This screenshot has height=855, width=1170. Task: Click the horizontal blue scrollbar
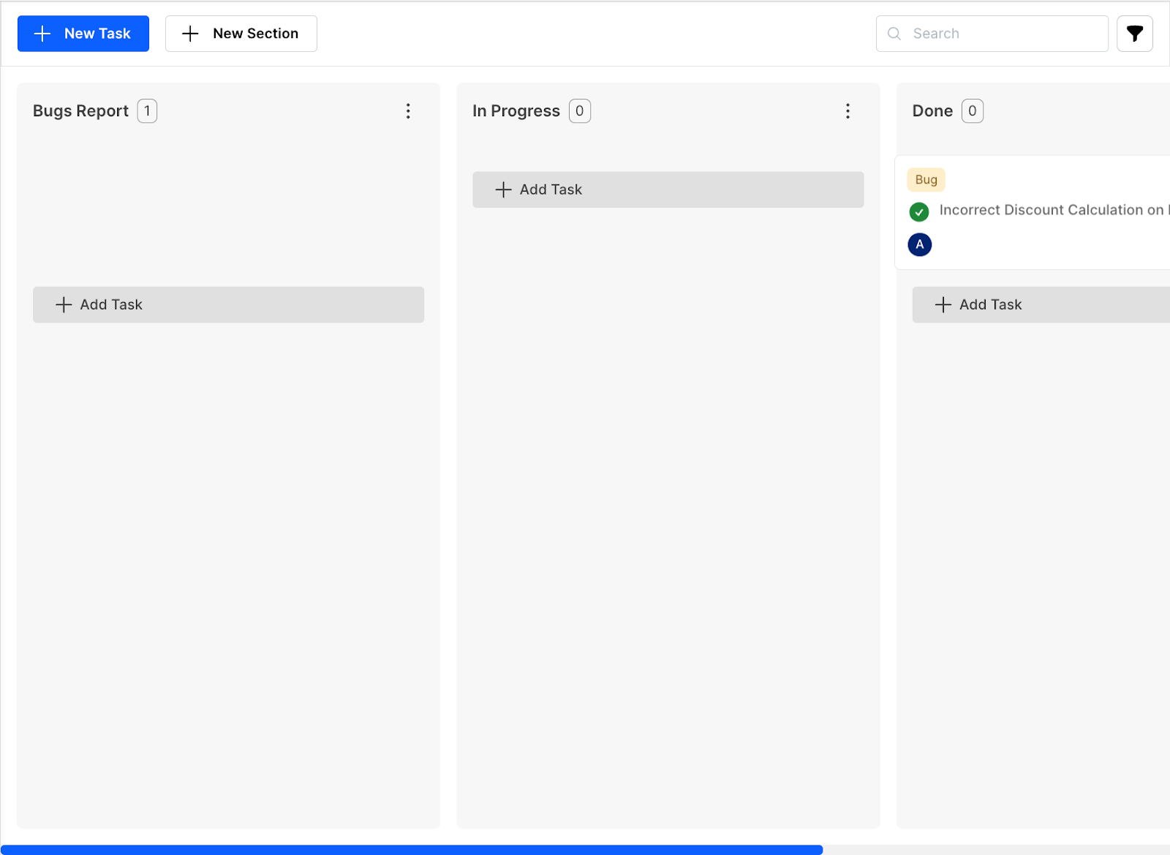[x=412, y=850]
